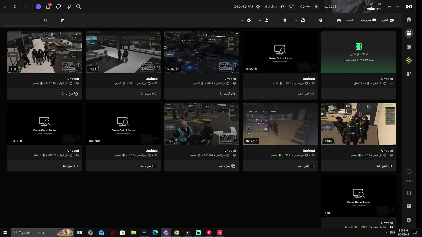422x237 pixels.
Task: Click the 1080p60 FPS quality label
Action: 243,7
